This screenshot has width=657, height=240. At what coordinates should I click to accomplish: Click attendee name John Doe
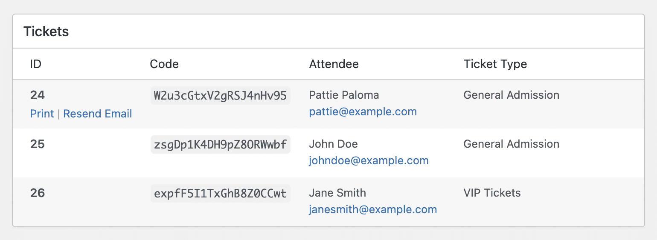point(333,144)
